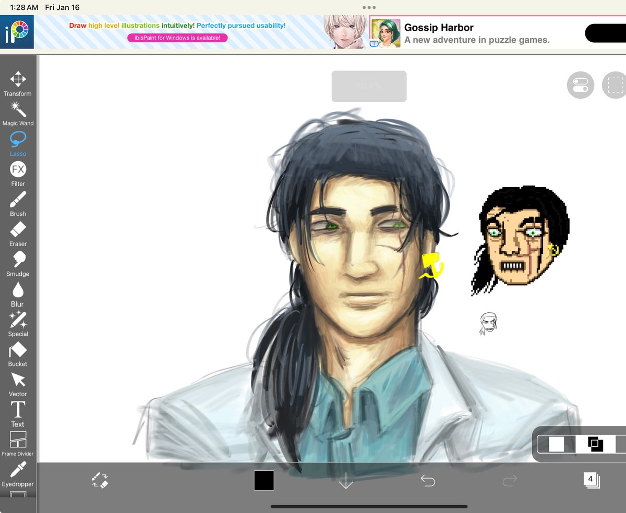Image resolution: width=626 pixels, height=513 pixels.
Task: Tap the black overlapping squares swap icon
Action: tap(595, 444)
